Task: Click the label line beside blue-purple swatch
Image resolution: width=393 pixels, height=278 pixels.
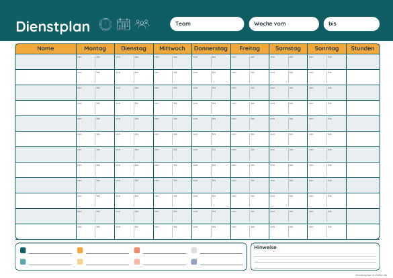Action: coord(221,265)
